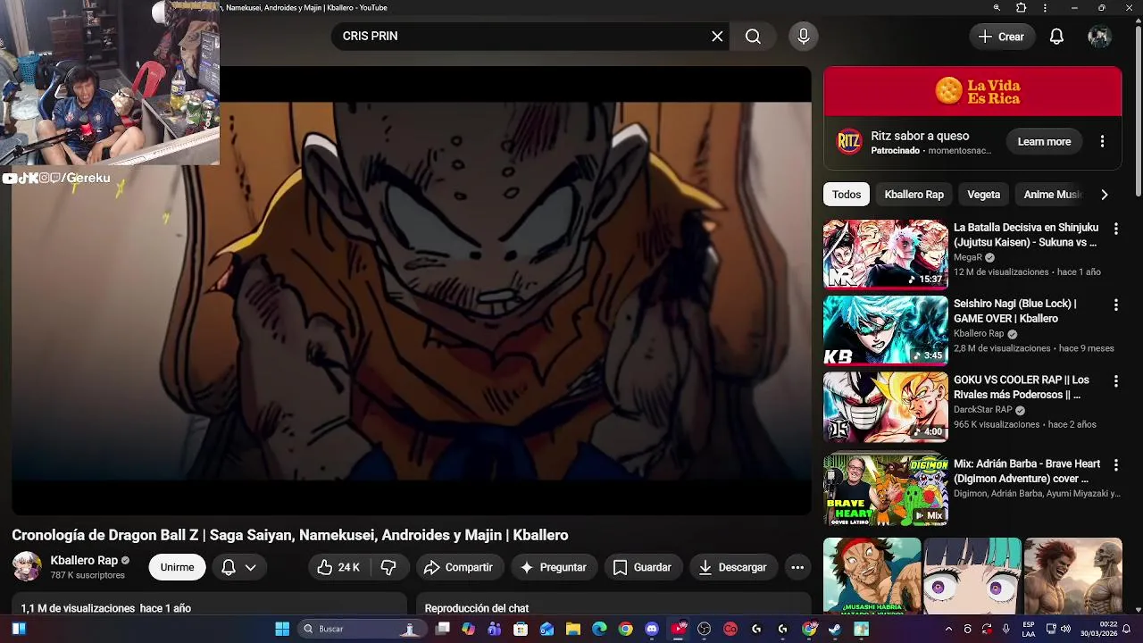
Task: Open options for GOKU VS COOLER RAP
Action: coord(1115,380)
